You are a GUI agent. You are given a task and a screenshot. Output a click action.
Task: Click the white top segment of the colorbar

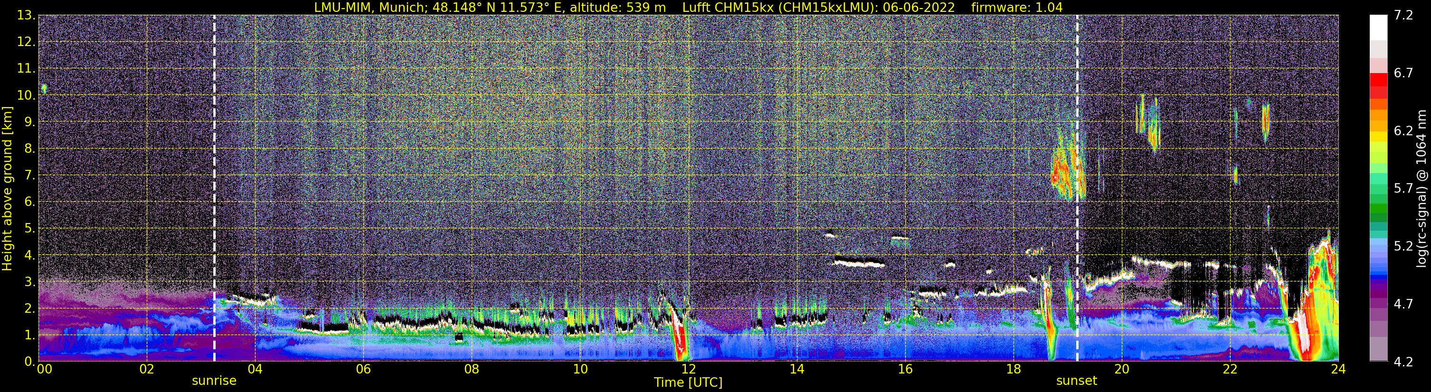pyautogui.click(x=1378, y=28)
